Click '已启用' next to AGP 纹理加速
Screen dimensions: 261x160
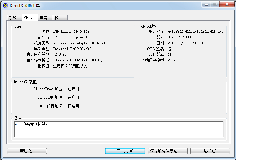pos(73,106)
